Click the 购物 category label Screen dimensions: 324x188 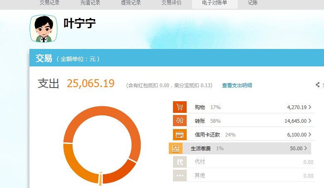coord(200,107)
